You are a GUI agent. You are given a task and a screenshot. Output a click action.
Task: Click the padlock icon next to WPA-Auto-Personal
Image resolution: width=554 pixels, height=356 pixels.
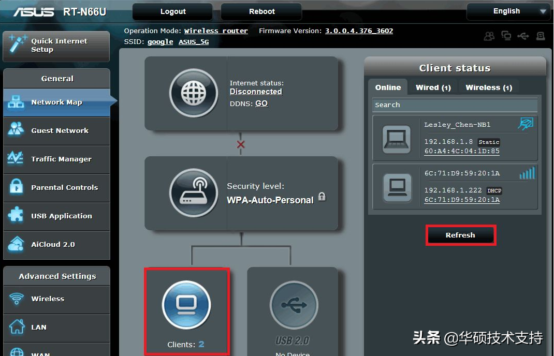tap(322, 196)
